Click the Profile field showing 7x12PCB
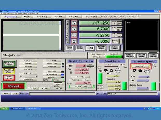The width and height of the screenshot is (161, 120). click(x=132, y=94)
